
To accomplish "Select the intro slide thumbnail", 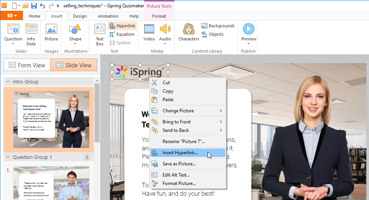I will coord(51,120).
